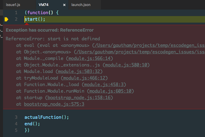Viewport: 205px width, 137px height.
Task: Click line number 3 in the gutter
Action: [x=16, y=117]
